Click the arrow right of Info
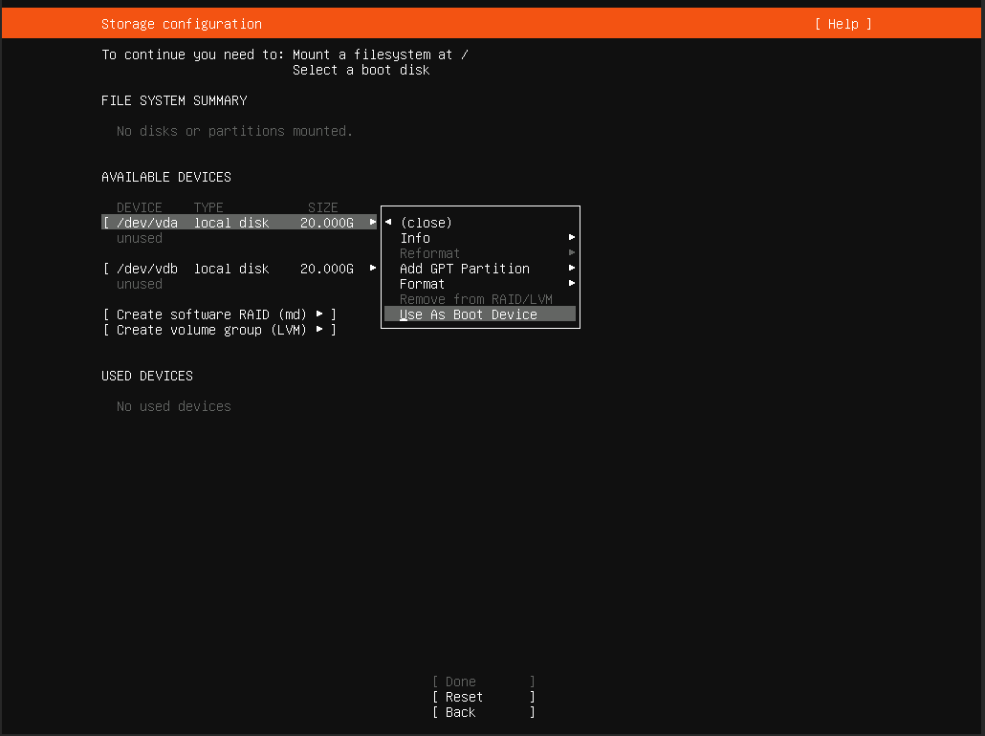985x736 pixels. [572, 238]
